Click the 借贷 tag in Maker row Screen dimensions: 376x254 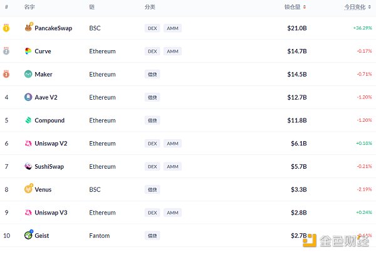pyautogui.click(x=152, y=74)
